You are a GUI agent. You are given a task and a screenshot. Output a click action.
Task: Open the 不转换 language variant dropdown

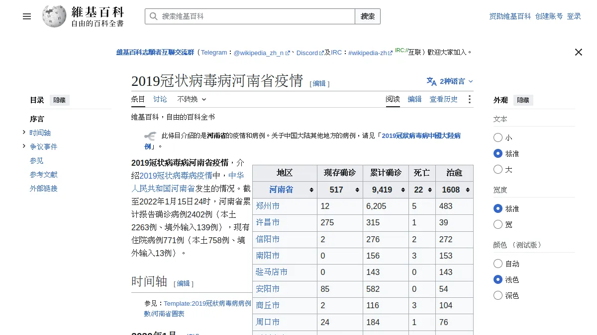(192, 99)
